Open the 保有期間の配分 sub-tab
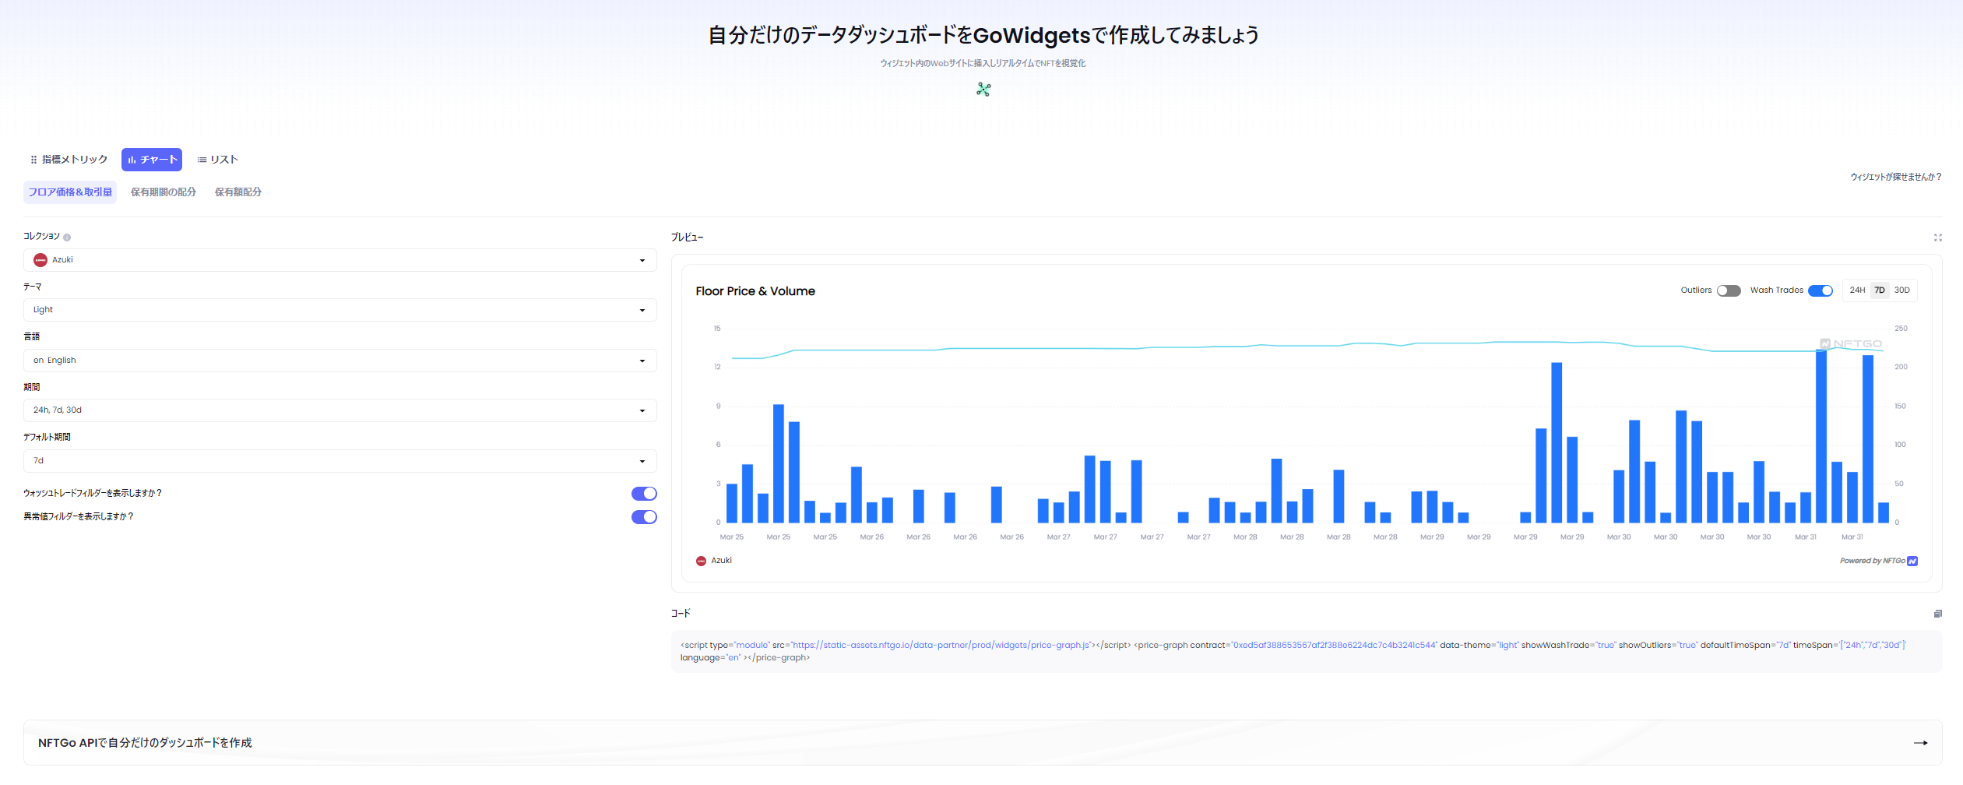Viewport: 1963px width, 785px height. tap(164, 192)
